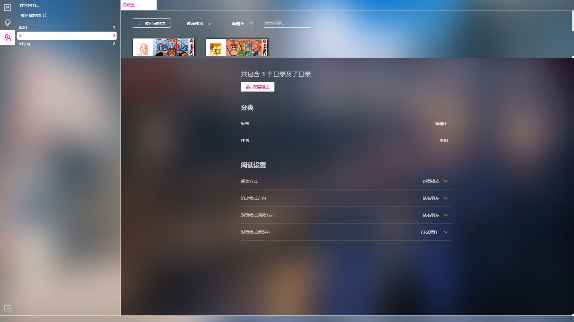Click the sort-by-name order icon
Viewport: 574px width, 322px height.
tap(45, 16)
